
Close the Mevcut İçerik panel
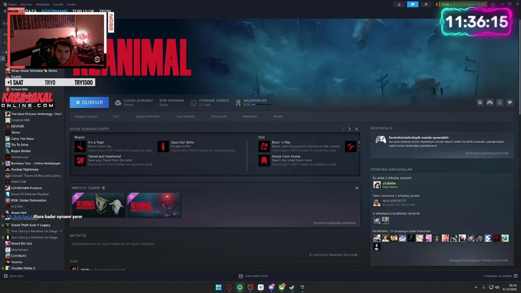point(357,188)
